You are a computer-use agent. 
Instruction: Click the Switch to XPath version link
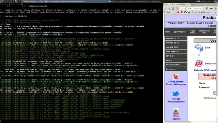[x=205, y=70]
